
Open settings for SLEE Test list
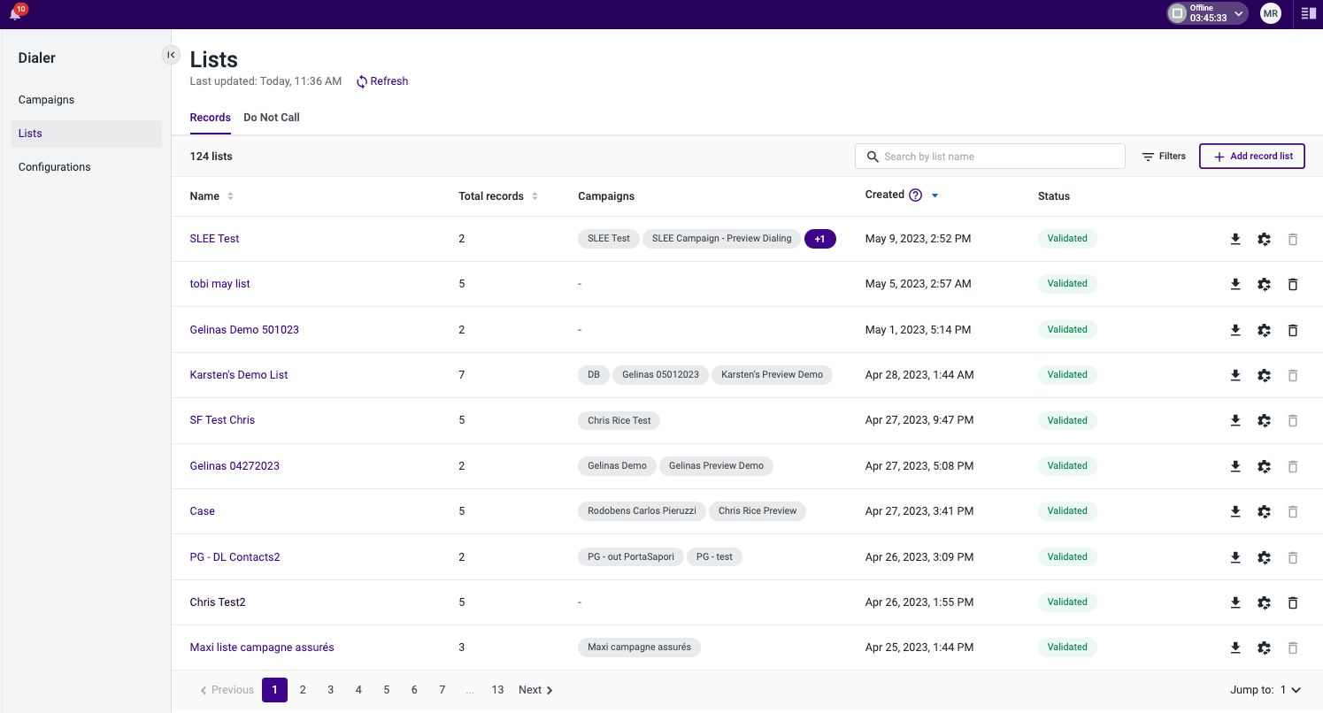pyautogui.click(x=1264, y=239)
